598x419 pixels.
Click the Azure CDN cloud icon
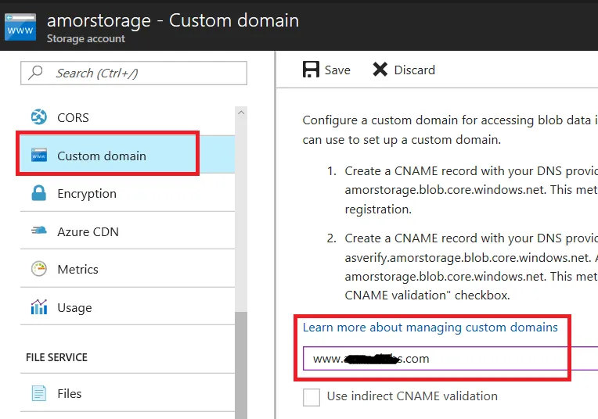[x=39, y=231]
